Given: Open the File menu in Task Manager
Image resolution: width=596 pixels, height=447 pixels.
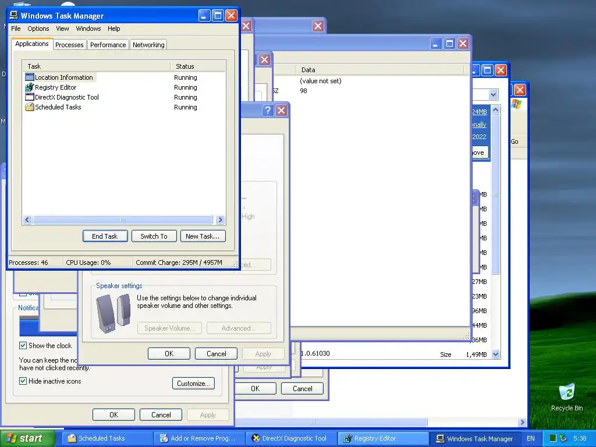Looking at the screenshot, I should pos(16,29).
